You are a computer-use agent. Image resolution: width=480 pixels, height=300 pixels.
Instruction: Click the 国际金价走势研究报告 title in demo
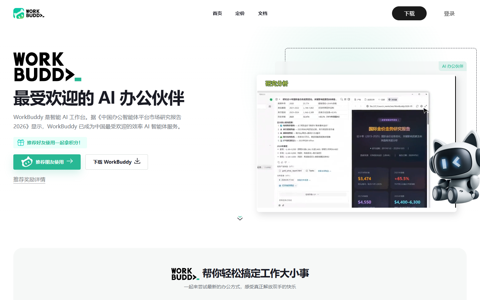389,129
